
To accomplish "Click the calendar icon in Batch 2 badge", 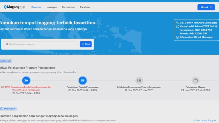I will [2, 61].
